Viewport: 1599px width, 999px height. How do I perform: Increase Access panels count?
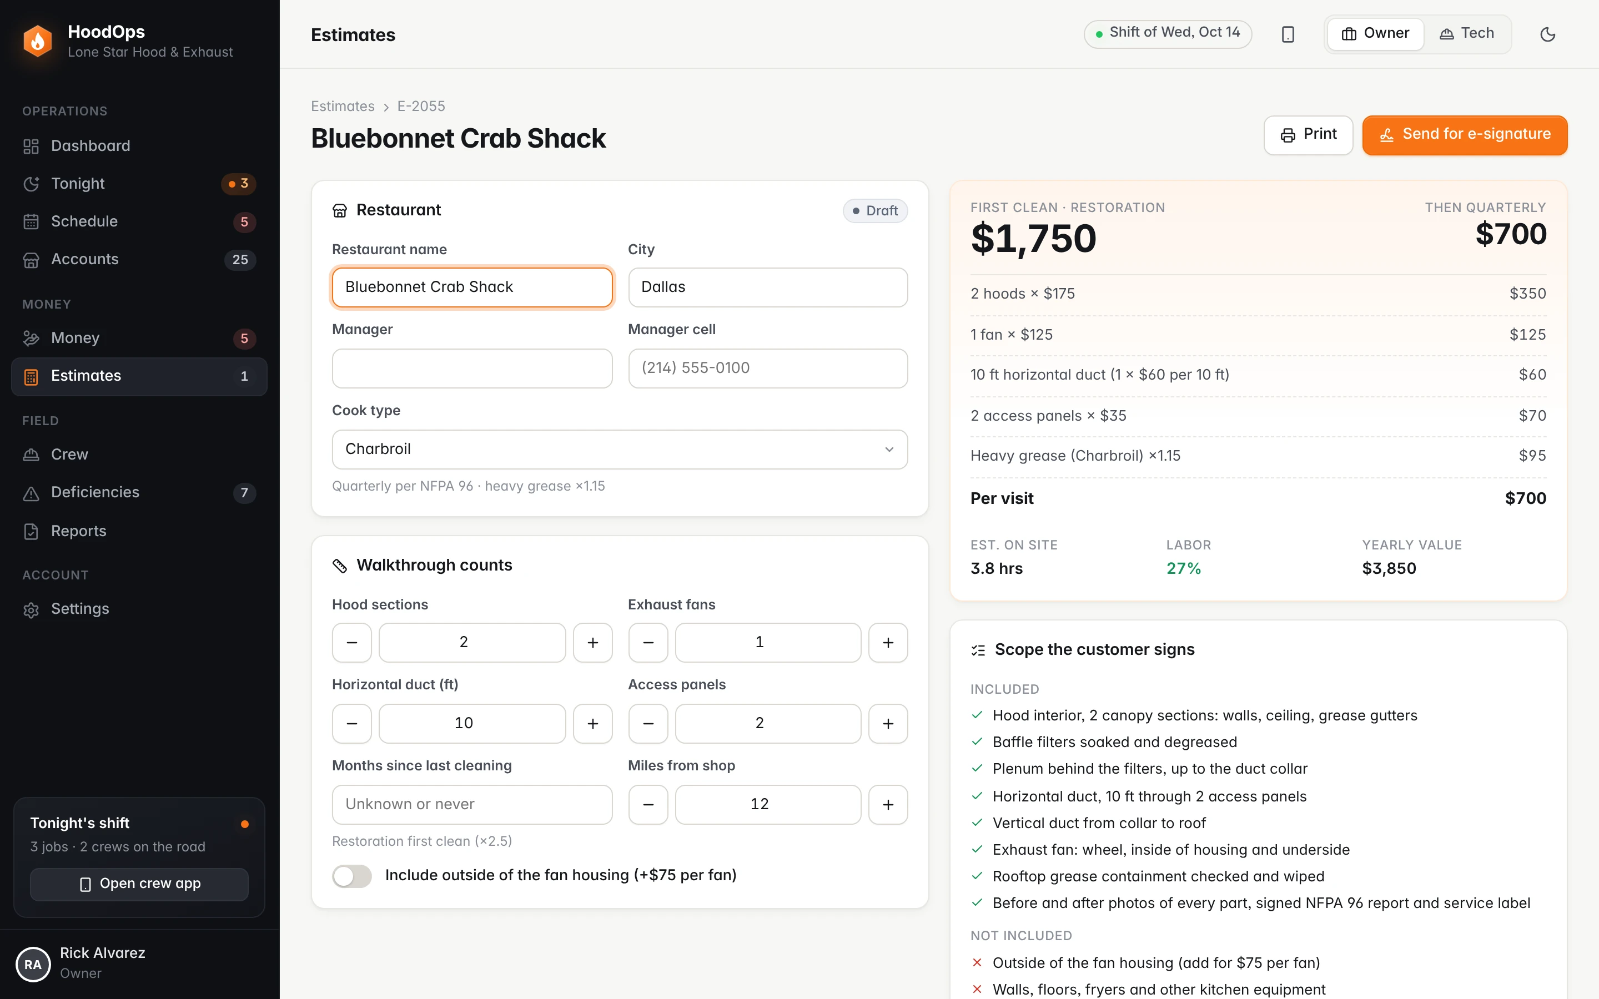pyautogui.click(x=888, y=724)
